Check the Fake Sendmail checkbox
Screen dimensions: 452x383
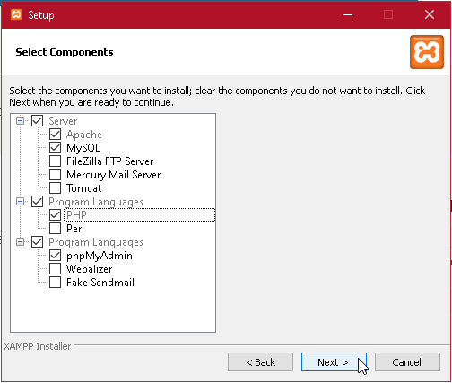(56, 283)
